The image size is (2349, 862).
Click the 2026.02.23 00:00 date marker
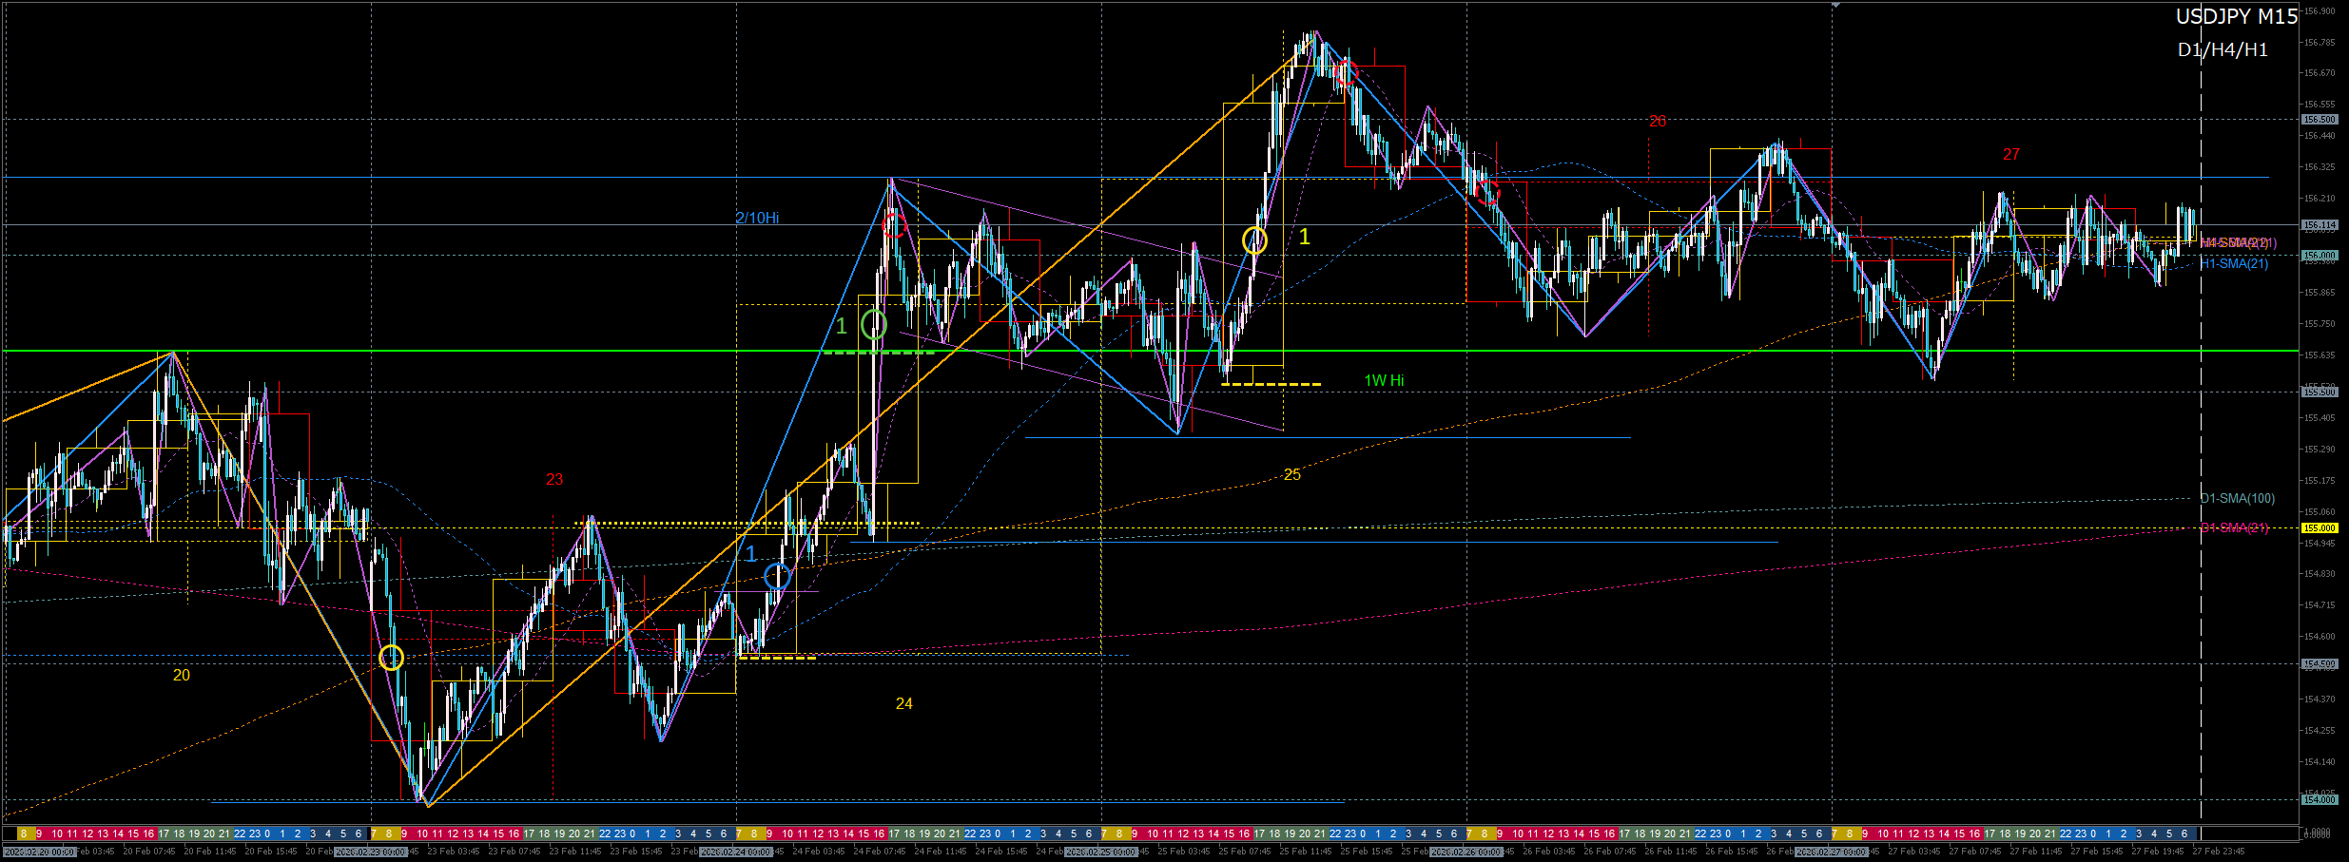coord(371,852)
